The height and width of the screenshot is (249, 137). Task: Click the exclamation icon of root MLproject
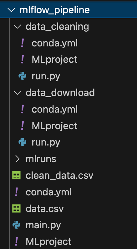[17, 241]
